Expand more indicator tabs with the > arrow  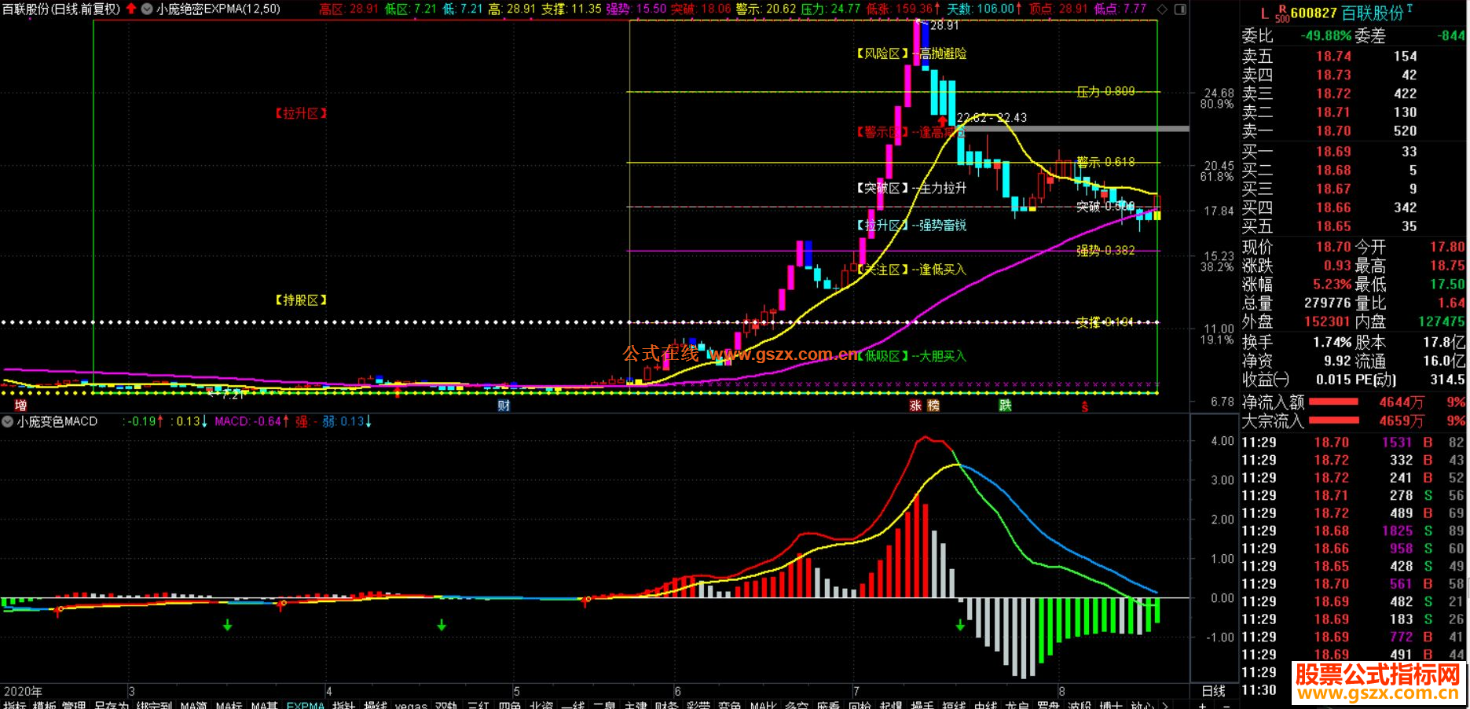point(1164,704)
